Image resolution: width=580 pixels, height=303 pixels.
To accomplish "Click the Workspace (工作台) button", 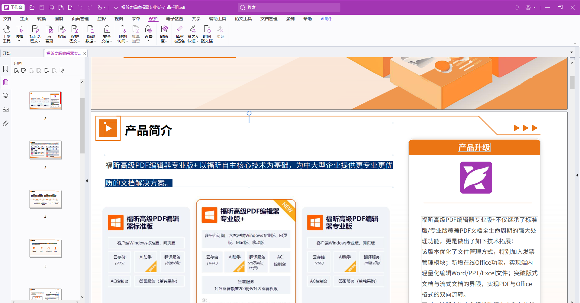I will click(x=13, y=7).
